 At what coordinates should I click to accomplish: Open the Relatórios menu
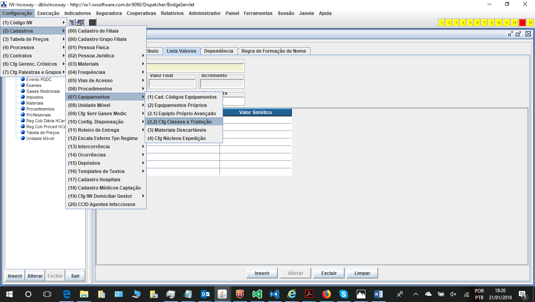point(172,13)
